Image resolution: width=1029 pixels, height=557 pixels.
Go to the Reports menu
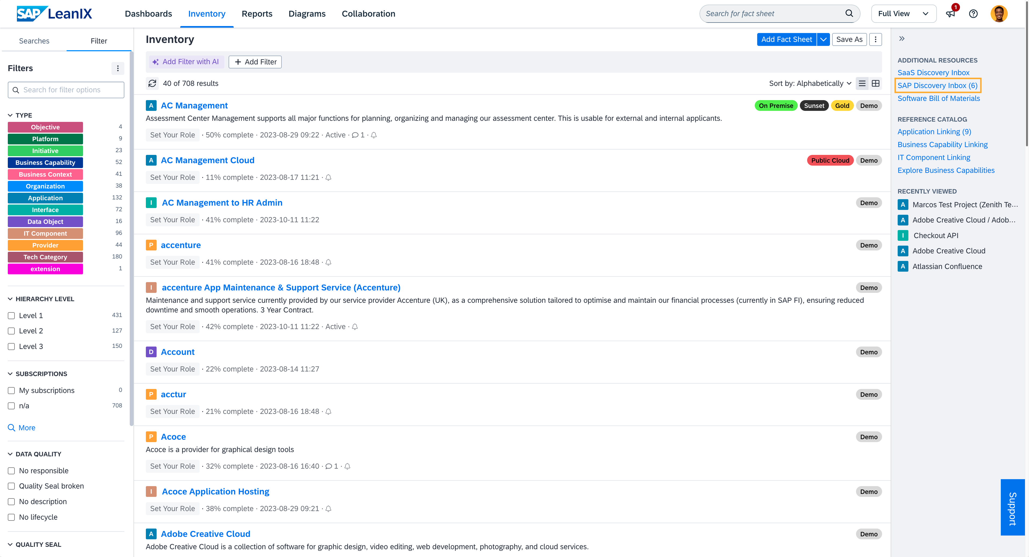tap(257, 14)
